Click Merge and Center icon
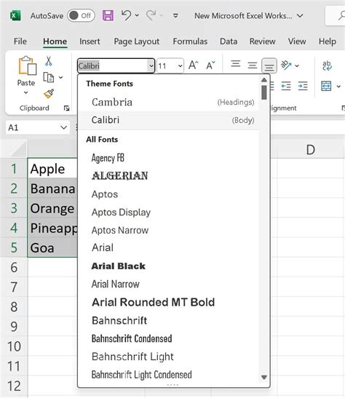The width and height of the screenshot is (345, 398). 326,86
